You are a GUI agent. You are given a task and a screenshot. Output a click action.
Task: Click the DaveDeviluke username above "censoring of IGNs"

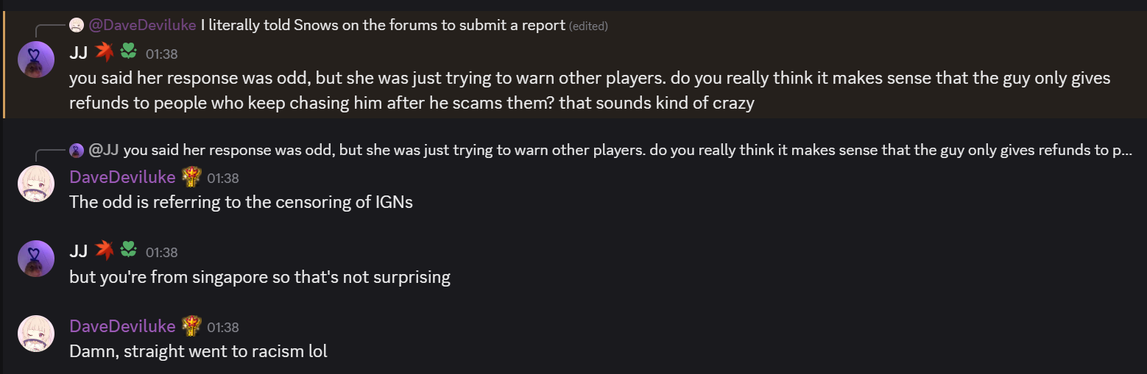click(x=122, y=177)
